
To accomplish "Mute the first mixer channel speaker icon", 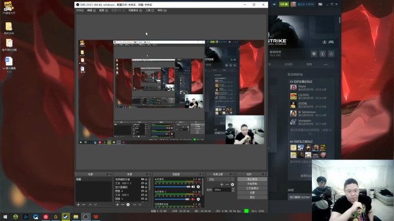I will click(x=193, y=187).
